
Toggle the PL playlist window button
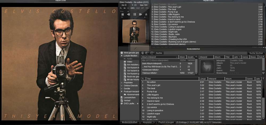click(121, 8)
